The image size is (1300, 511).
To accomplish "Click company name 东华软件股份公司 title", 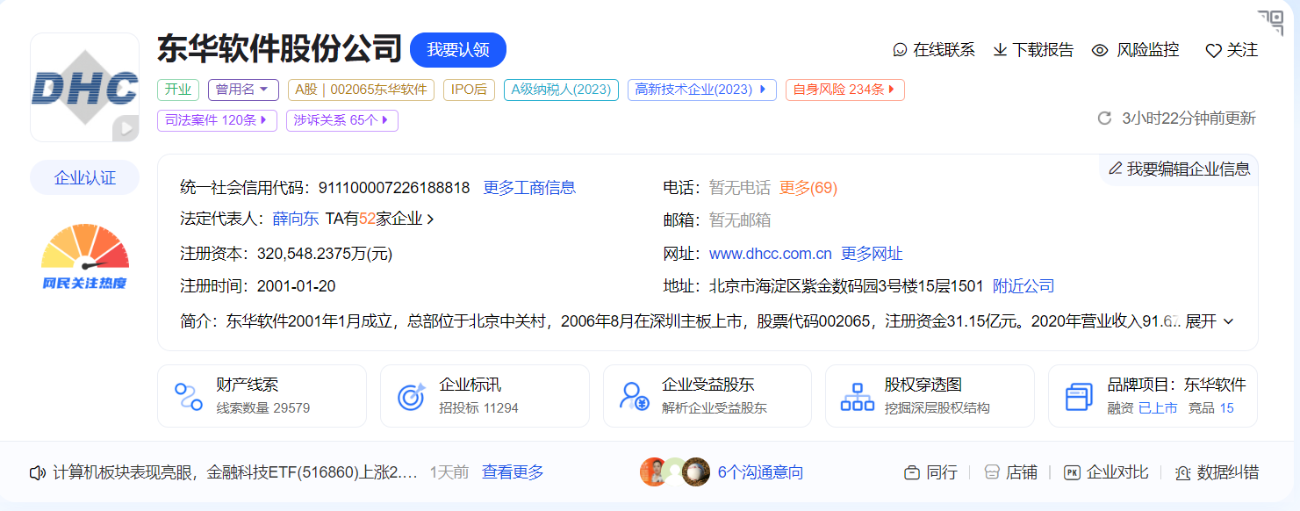I will click(280, 49).
